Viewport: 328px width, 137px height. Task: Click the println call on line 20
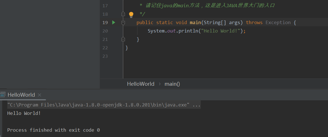(188, 31)
